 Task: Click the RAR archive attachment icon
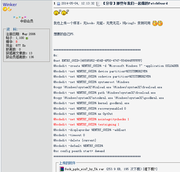62,169
